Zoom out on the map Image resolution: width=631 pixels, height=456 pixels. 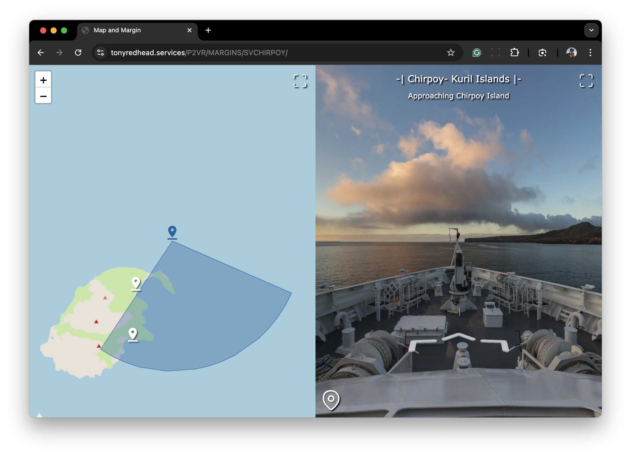click(43, 96)
